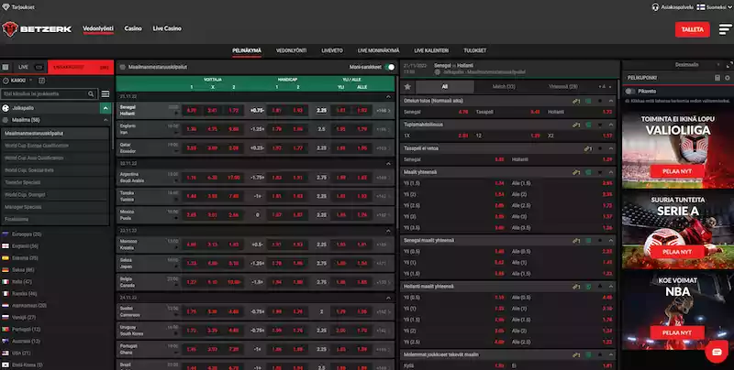Viewport: 734px width, 370px height.
Task: Open the list menu icon beside search
Action: (106, 94)
